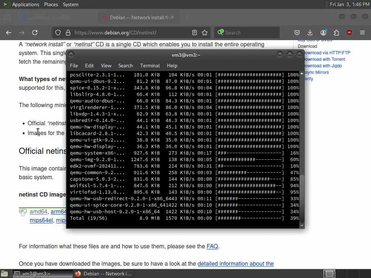Image resolution: width=371 pixels, height=278 pixels.
Task: Click the qemu-system-x86 download row
Action: (x=184, y=153)
